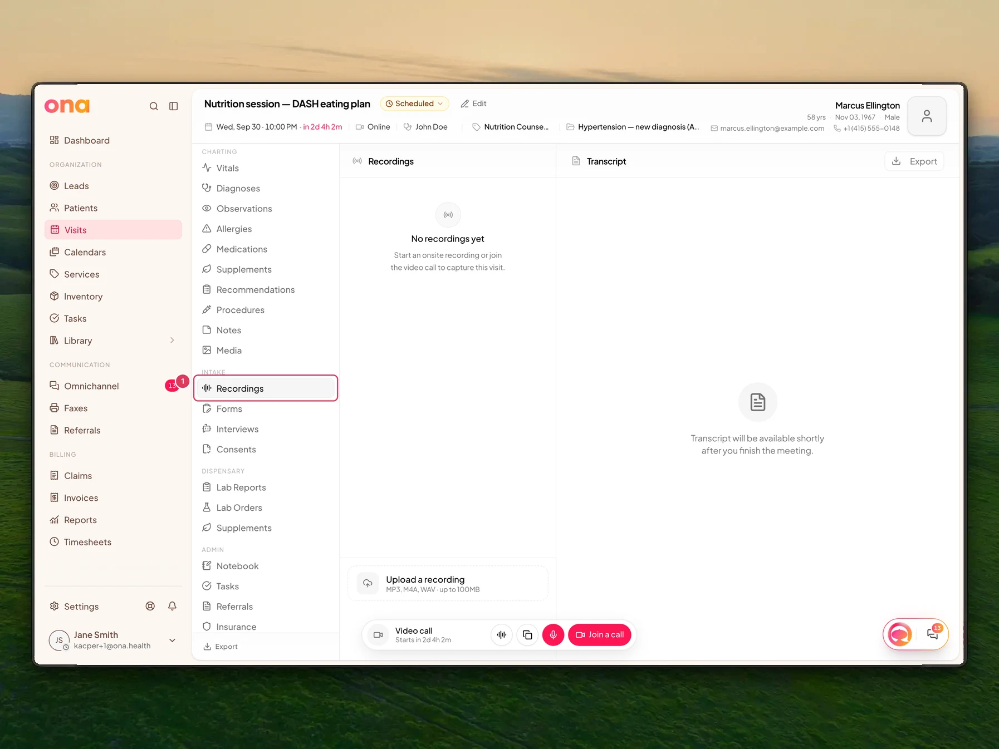Viewport: 999px width, 749px height.
Task: Open Observations in the charting list
Action: (266, 209)
